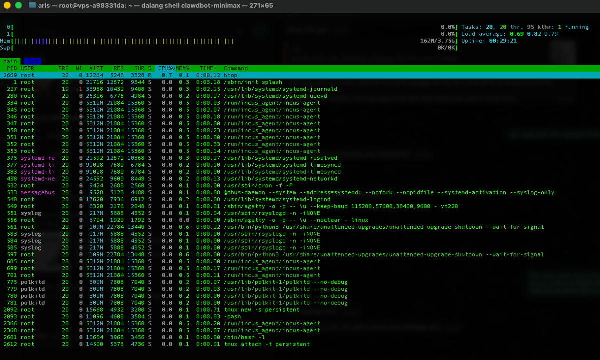Select the systemd-udevd process row
Image resolution: width=600 pixels, height=360 pixels.
tap(300, 96)
